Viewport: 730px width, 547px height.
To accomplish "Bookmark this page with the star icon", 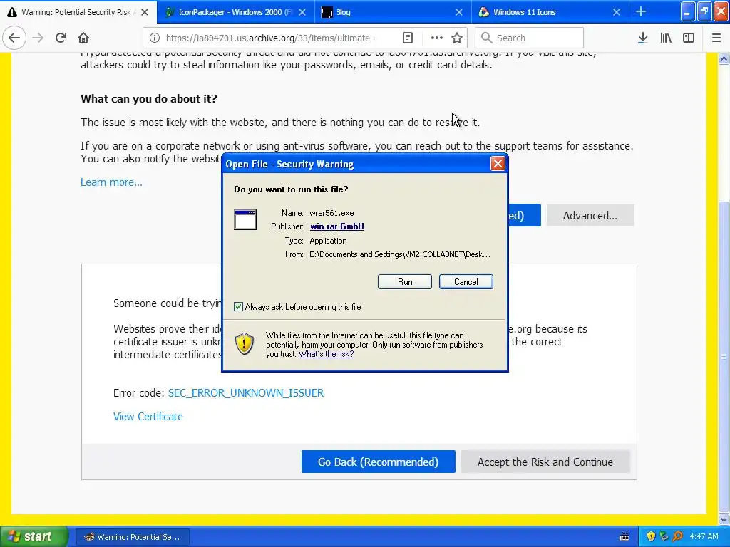I will 457,38.
